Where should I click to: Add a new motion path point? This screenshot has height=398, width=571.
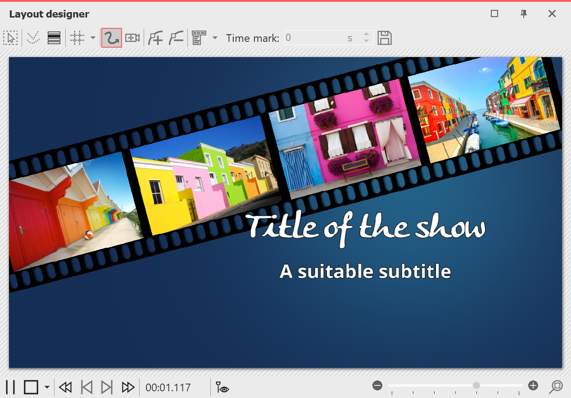[x=155, y=38]
